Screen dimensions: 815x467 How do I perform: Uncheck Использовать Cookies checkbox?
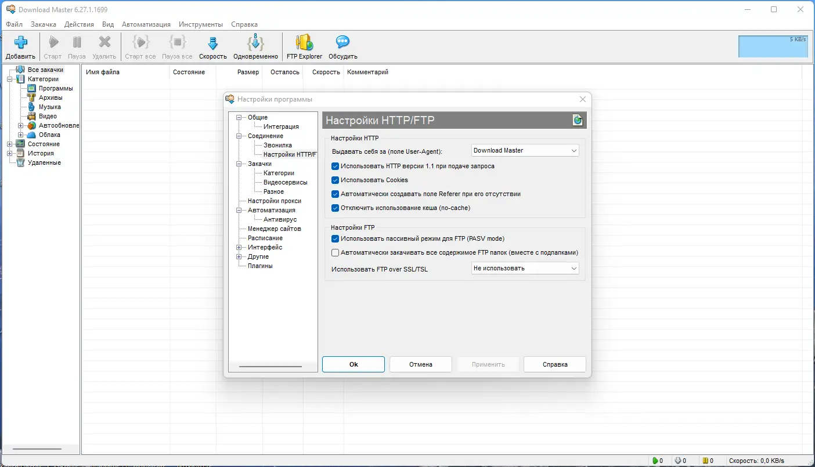[335, 180]
